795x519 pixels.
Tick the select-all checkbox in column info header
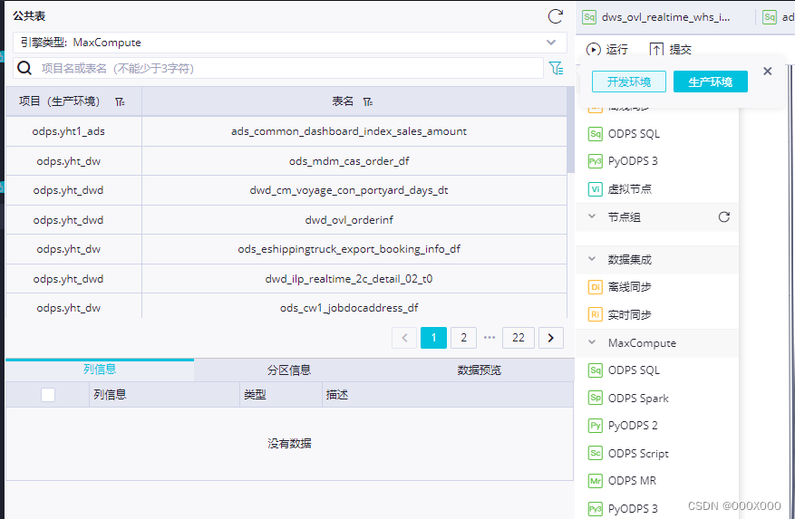click(48, 395)
